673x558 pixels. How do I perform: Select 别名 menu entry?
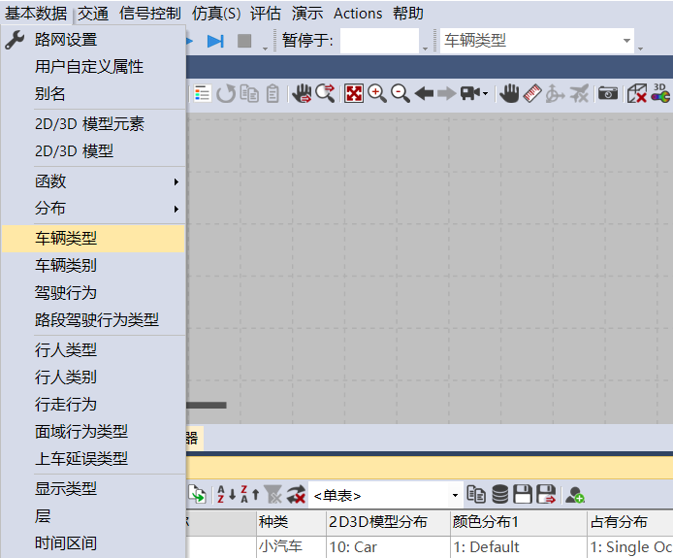coord(93,93)
